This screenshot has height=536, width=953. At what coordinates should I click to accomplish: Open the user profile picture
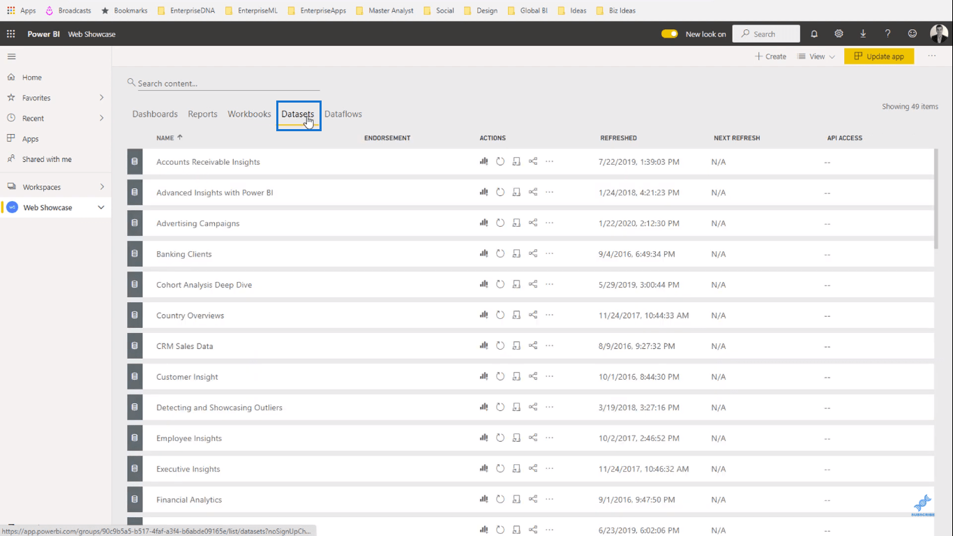tap(938, 33)
